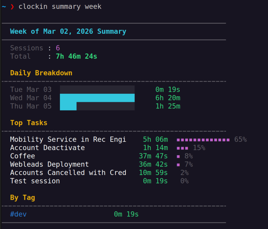This screenshot has width=268, height=229.
Task: Click the 65% percentage label
Action: [241, 140]
